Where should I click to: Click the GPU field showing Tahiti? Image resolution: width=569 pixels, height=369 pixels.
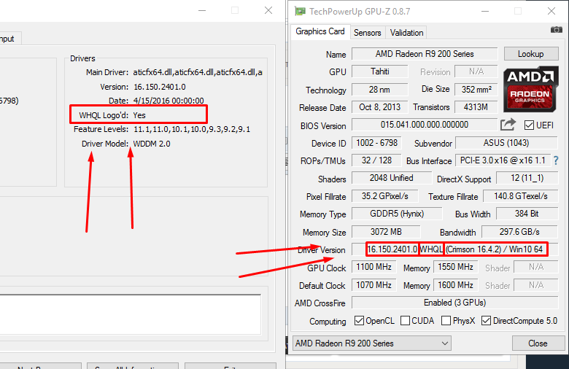pyautogui.click(x=379, y=71)
